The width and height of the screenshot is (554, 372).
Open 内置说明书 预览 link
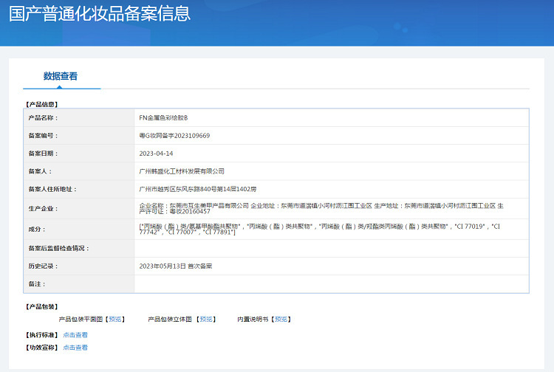(281, 319)
